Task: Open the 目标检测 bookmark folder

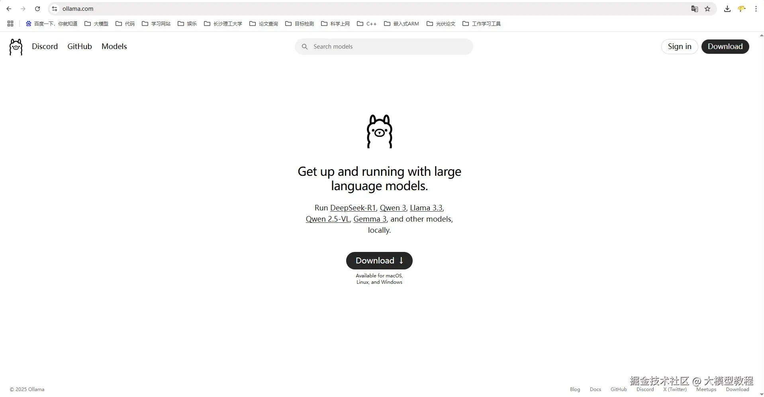Action: [x=300, y=24]
